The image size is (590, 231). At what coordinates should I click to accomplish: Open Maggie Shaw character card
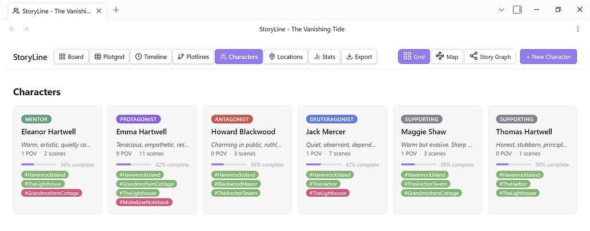[438, 160]
